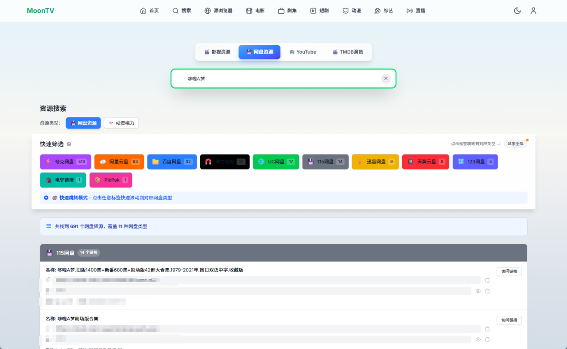Click 访问链接 for the 1979-2021 收藏版 result
Viewport: 567px width, 349px height.
pyautogui.click(x=509, y=271)
